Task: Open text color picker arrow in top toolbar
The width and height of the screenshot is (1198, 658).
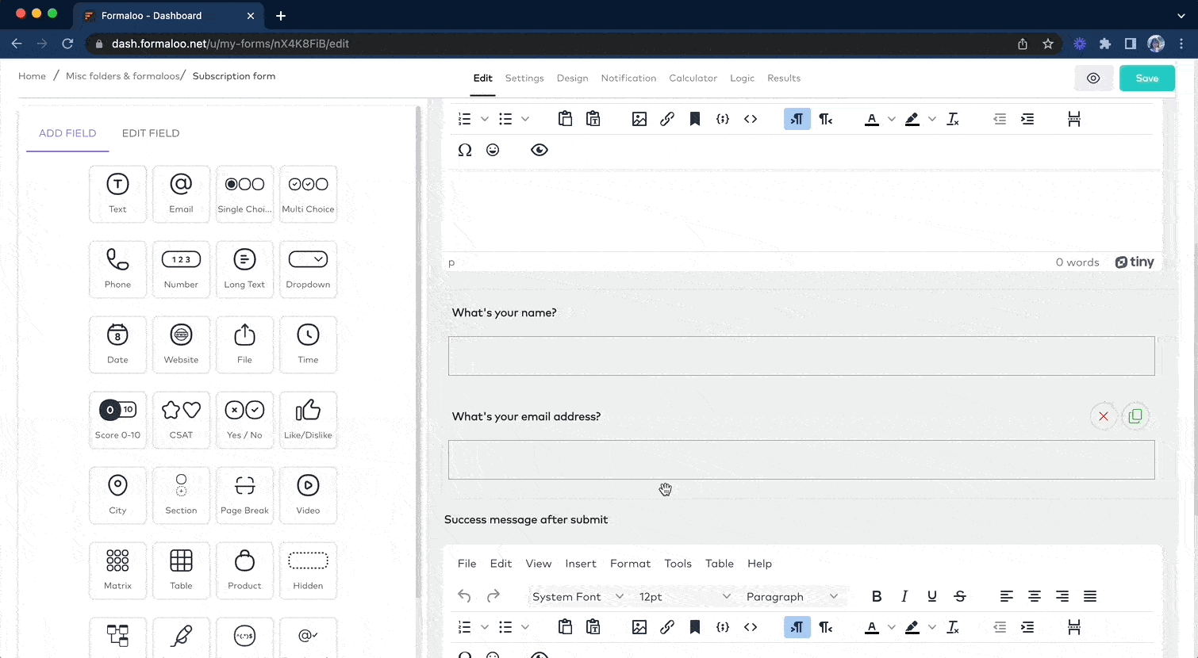Action: click(x=892, y=119)
